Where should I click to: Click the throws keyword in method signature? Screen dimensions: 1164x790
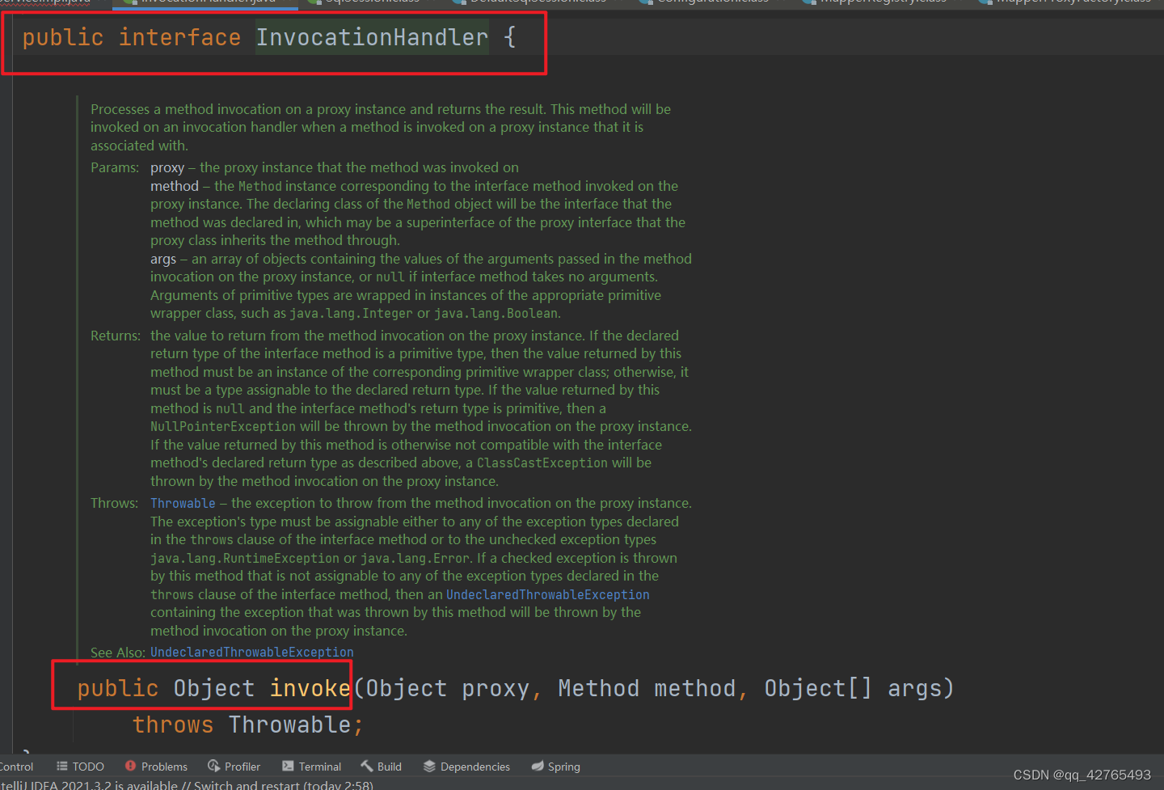click(x=173, y=725)
